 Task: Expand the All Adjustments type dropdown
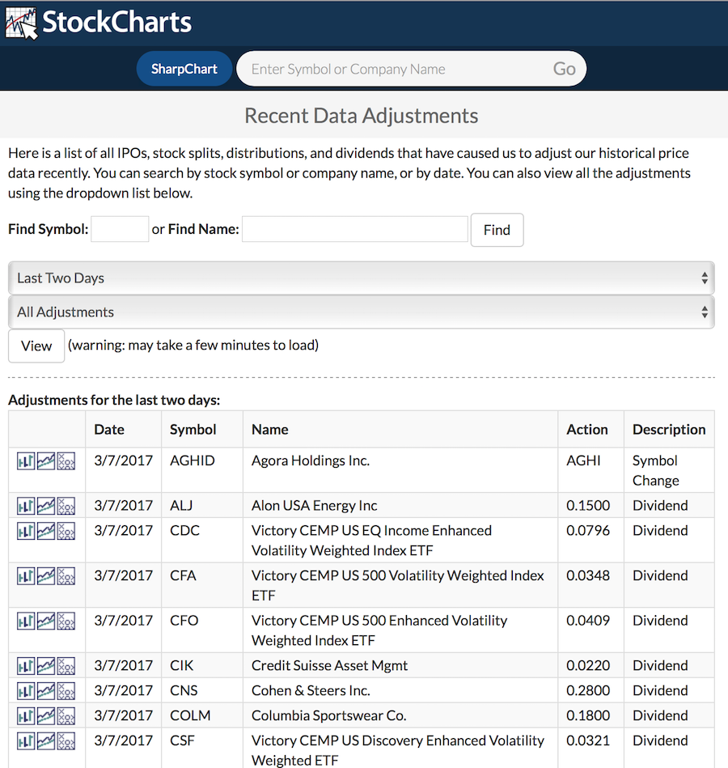[x=361, y=312]
